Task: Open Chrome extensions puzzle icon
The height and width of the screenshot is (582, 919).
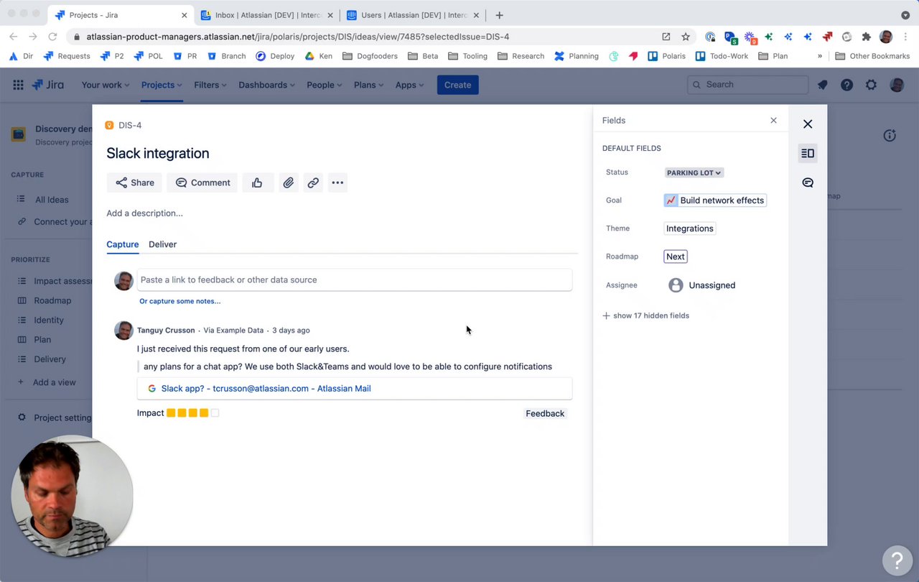Action: tap(866, 37)
